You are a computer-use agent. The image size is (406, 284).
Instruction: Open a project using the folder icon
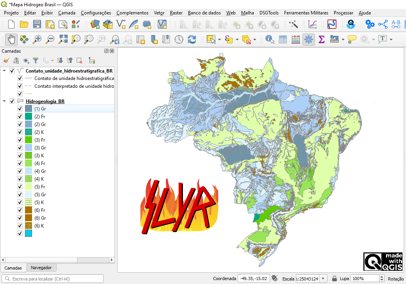24,24
